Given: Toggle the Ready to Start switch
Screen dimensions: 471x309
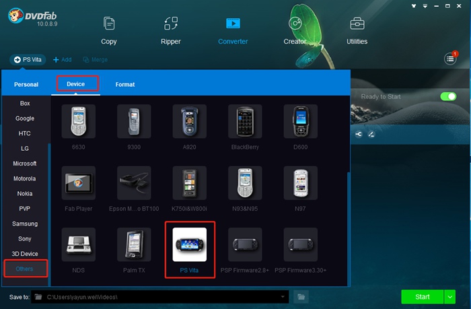Looking at the screenshot, I should (448, 96).
